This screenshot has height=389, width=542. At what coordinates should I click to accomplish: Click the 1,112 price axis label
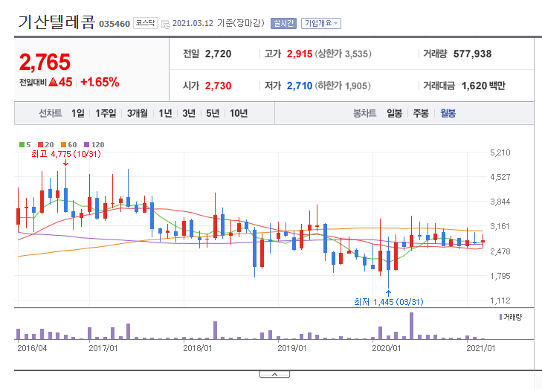(x=500, y=300)
